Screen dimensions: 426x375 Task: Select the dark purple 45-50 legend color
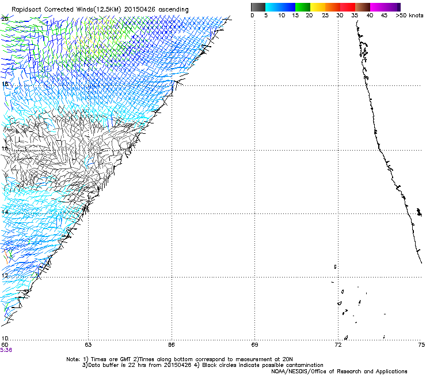393,7
